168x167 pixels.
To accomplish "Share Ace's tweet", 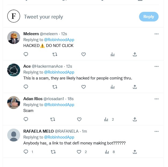I will 135,87.
